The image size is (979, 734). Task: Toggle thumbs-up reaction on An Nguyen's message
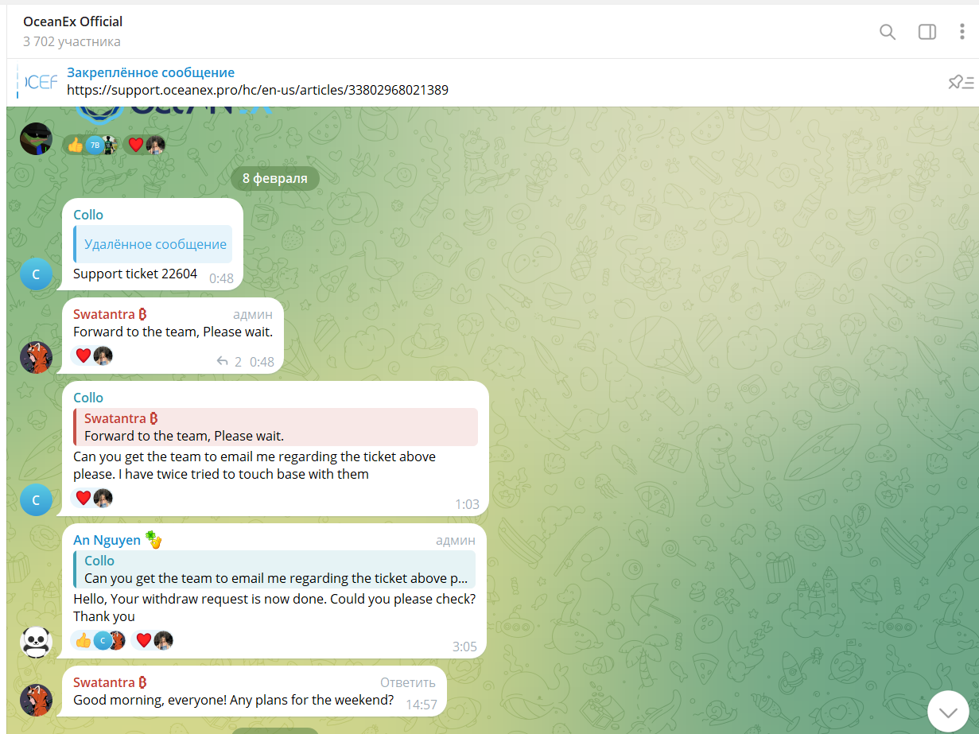point(99,640)
